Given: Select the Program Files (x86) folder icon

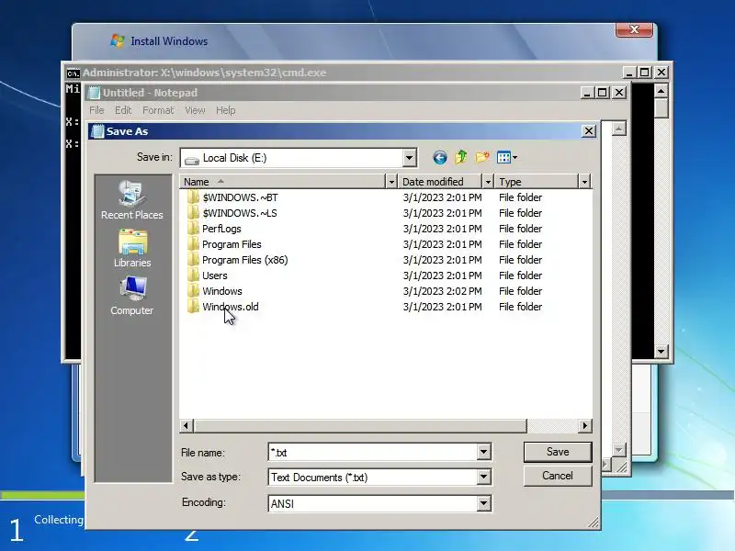Looking at the screenshot, I should (193, 260).
